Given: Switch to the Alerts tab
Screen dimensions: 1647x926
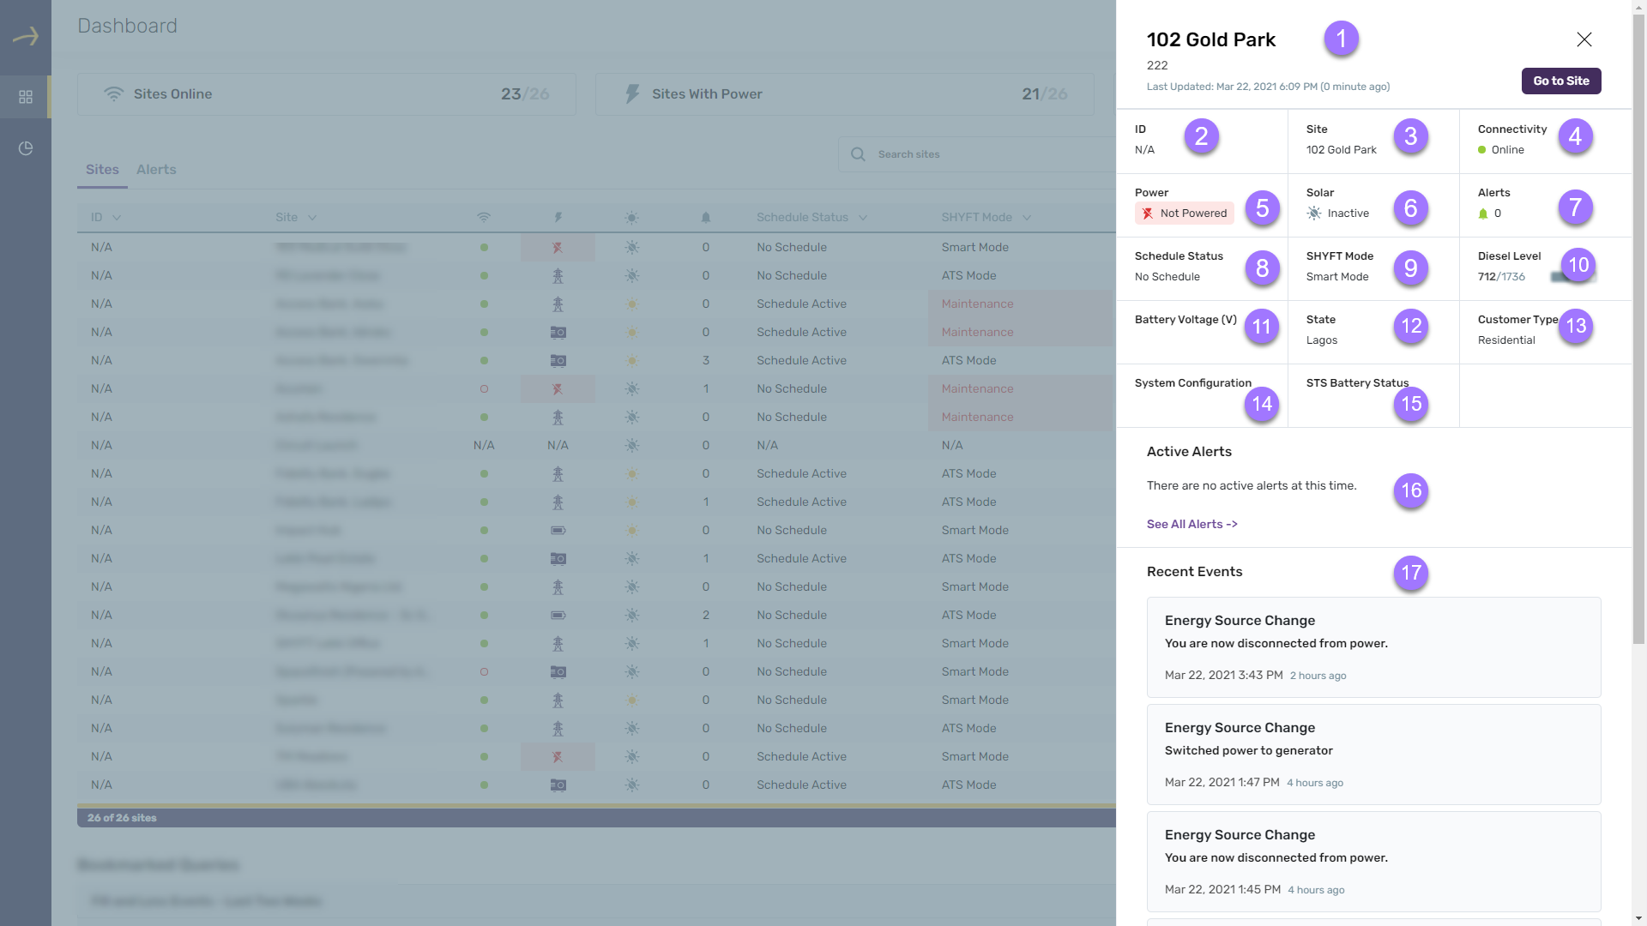Looking at the screenshot, I should [x=156, y=170].
